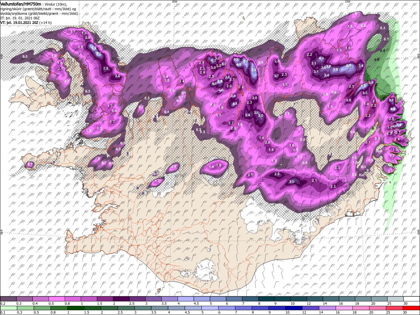Click the '0.1' label on the bottom legend row
The height and width of the screenshot is (315, 420).
pos(2,313)
